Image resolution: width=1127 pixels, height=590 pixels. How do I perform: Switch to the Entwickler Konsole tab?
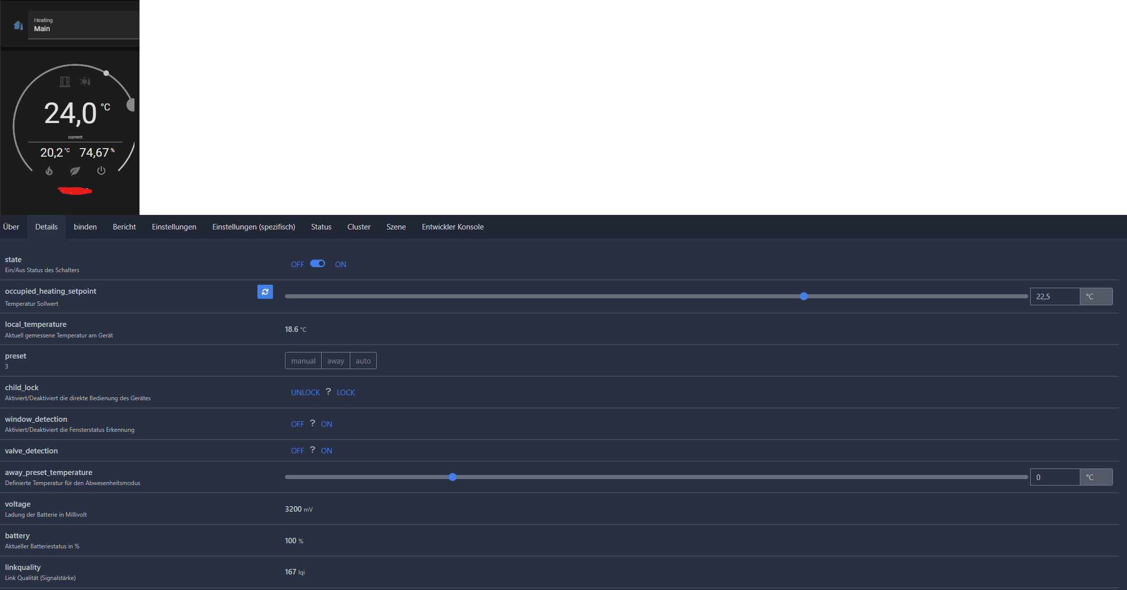click(x=452, y=226)
